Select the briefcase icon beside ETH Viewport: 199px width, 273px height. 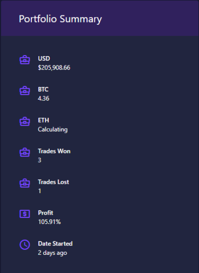pyautogui.click(x=25, y=122)
